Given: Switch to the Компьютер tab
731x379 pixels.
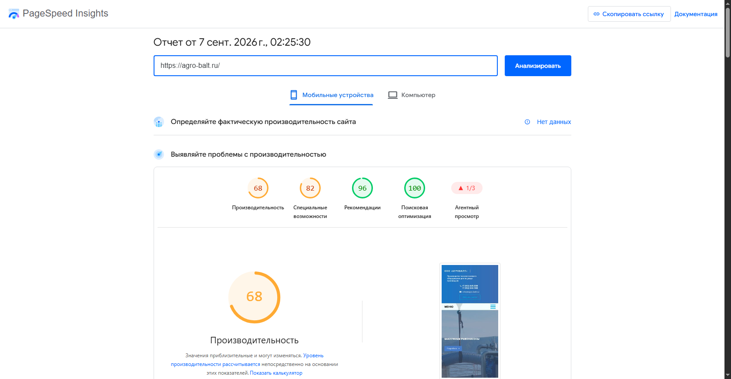Looking at the screenshot, I should pyautogui.click(x=412, y=95).
